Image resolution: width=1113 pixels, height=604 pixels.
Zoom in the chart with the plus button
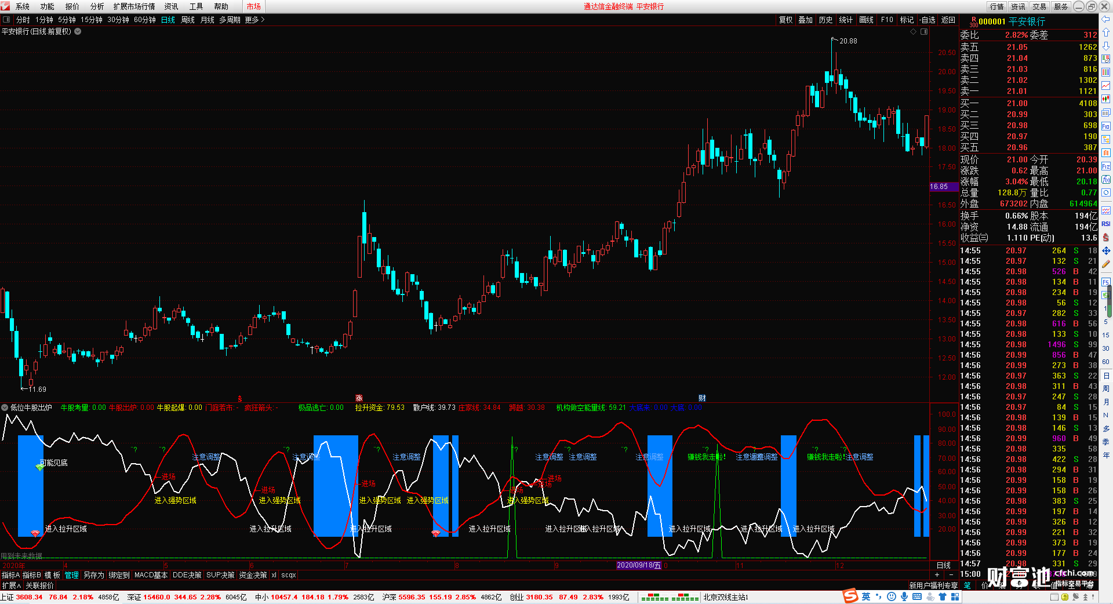click(x=937, y=574)
